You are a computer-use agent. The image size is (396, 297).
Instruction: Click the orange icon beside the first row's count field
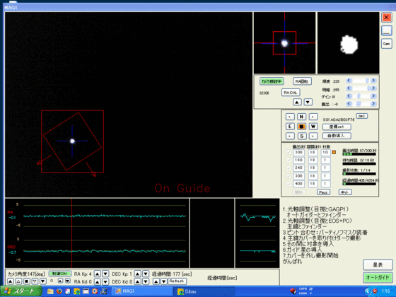pyautogui.click(x=334, y=152)
